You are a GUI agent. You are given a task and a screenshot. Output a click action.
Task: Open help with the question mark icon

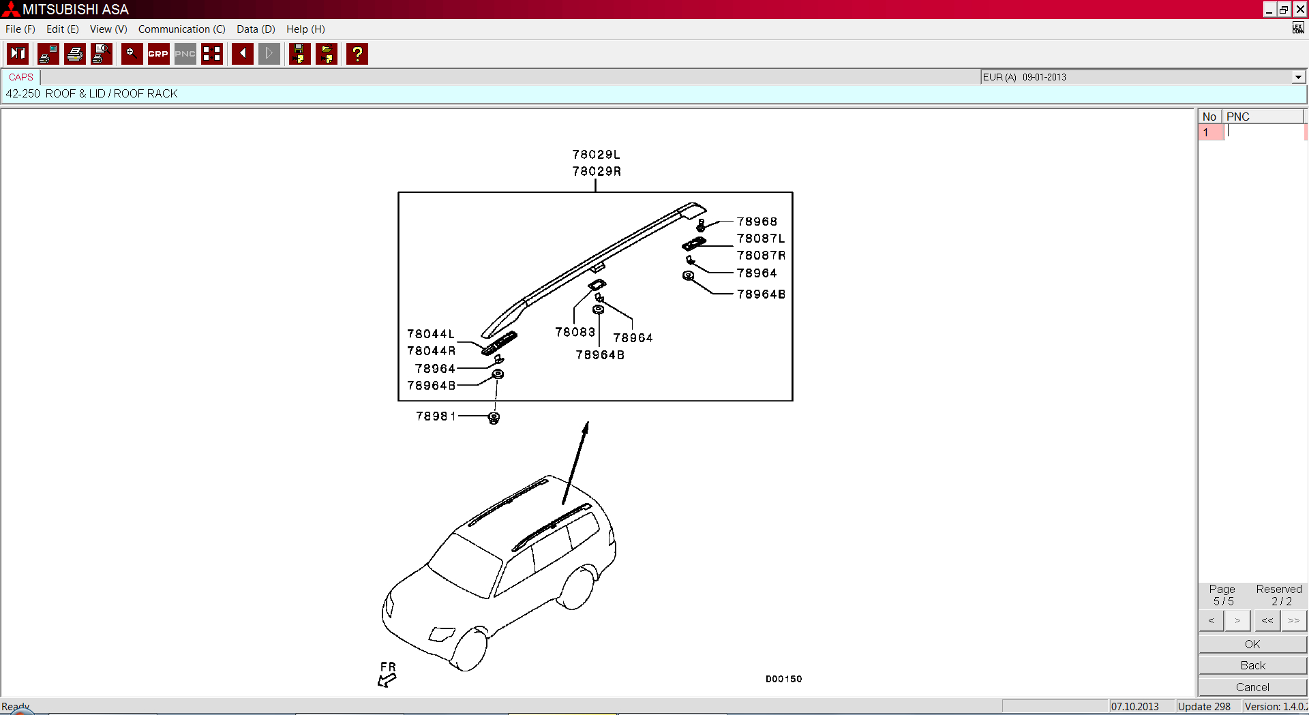coord(357,54)
